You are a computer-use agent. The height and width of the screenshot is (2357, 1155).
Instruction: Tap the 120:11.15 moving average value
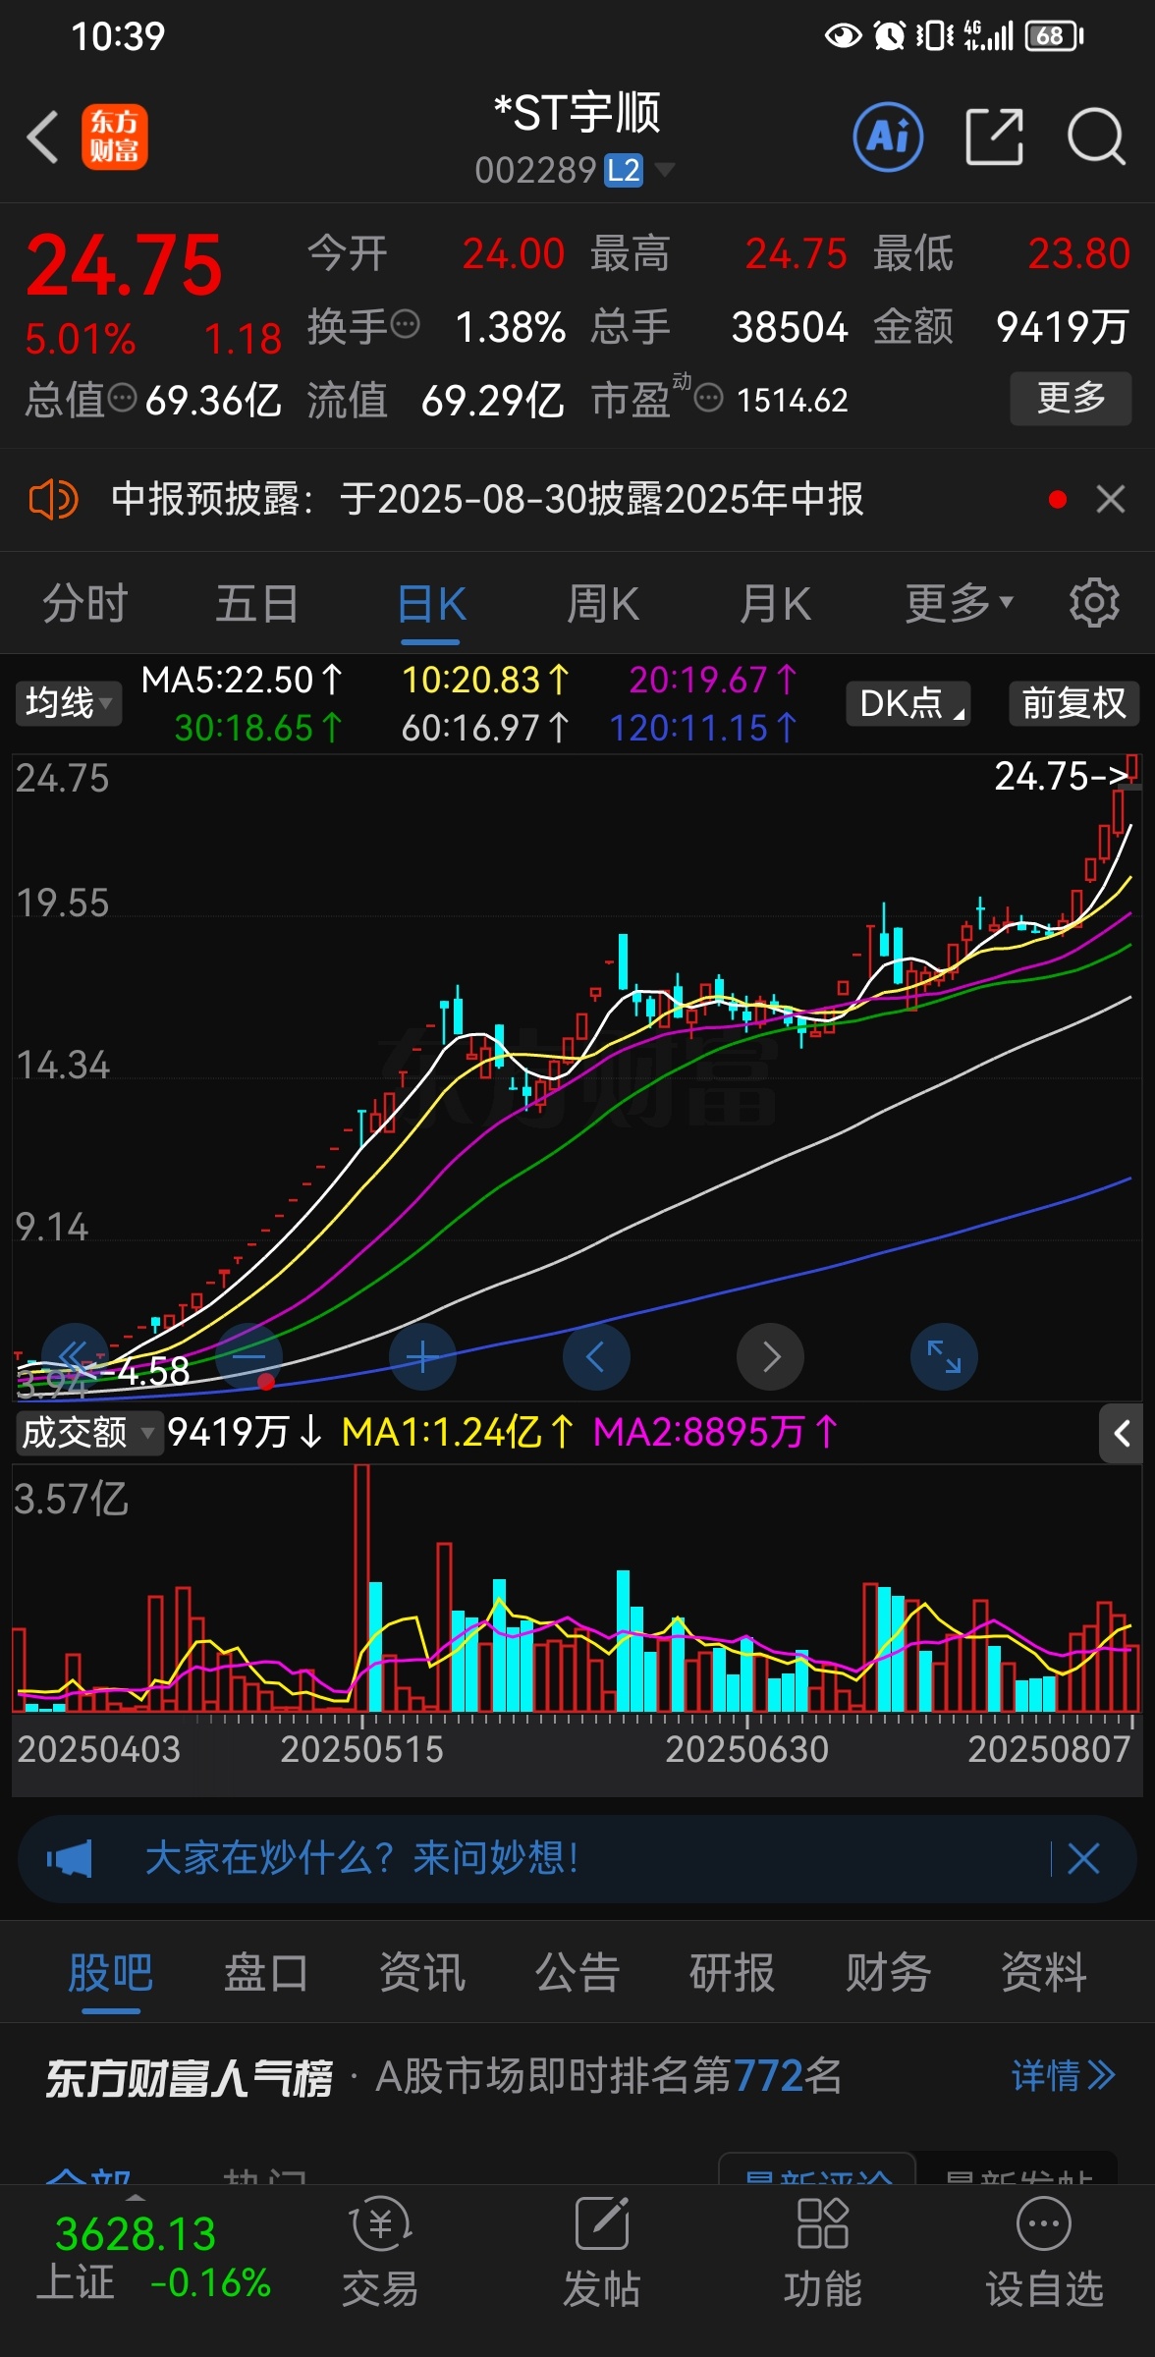[703, 728]
